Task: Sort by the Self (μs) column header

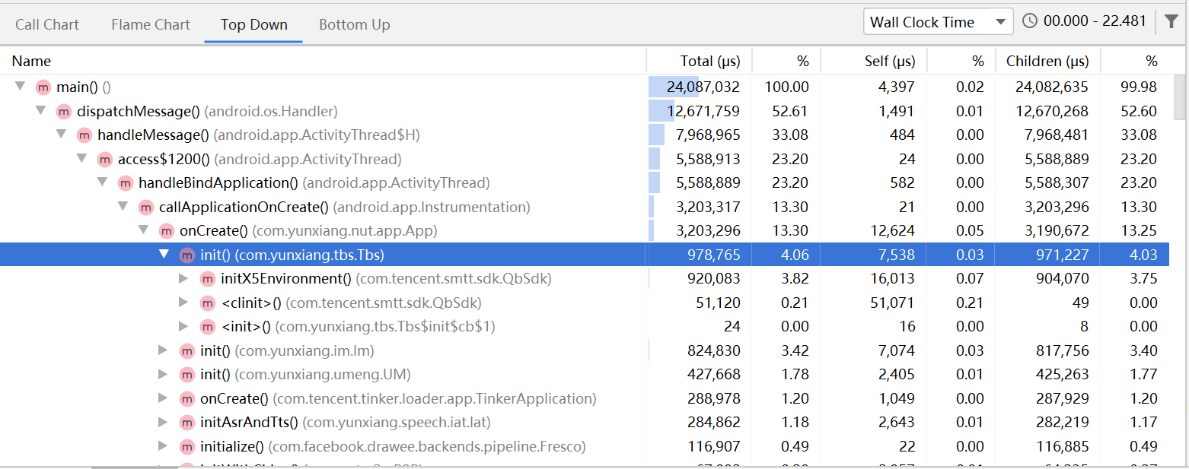Action: 890,62
